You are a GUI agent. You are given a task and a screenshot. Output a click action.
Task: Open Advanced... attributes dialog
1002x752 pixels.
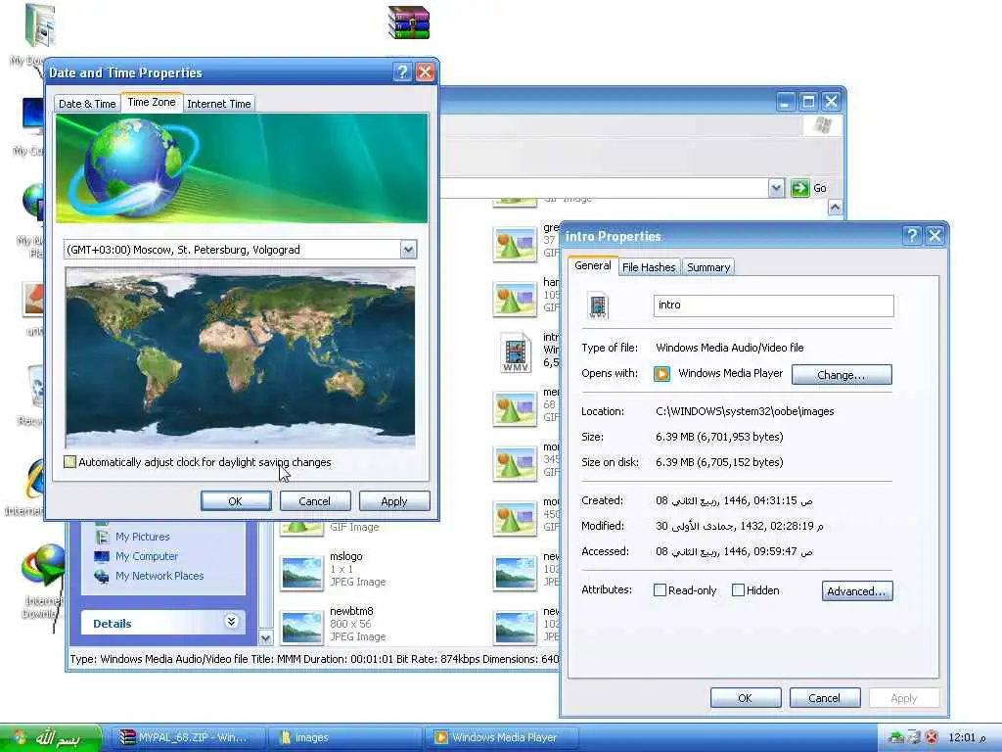857,590
